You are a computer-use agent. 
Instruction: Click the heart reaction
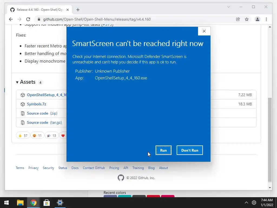(63, 136)
